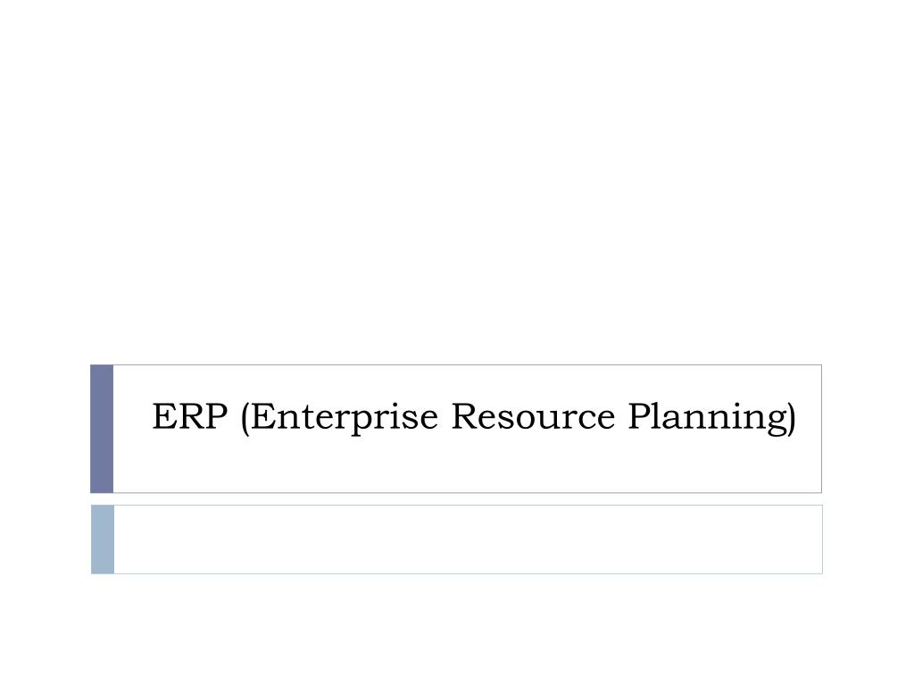This screenshot has width=914, height=686.
Task: Click the bottom border of the subtitle box
Action: (468, 573)
